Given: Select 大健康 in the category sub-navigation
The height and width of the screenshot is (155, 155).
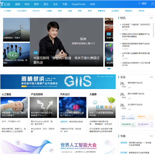Looking at the screenshot, I should click(49, 11).
